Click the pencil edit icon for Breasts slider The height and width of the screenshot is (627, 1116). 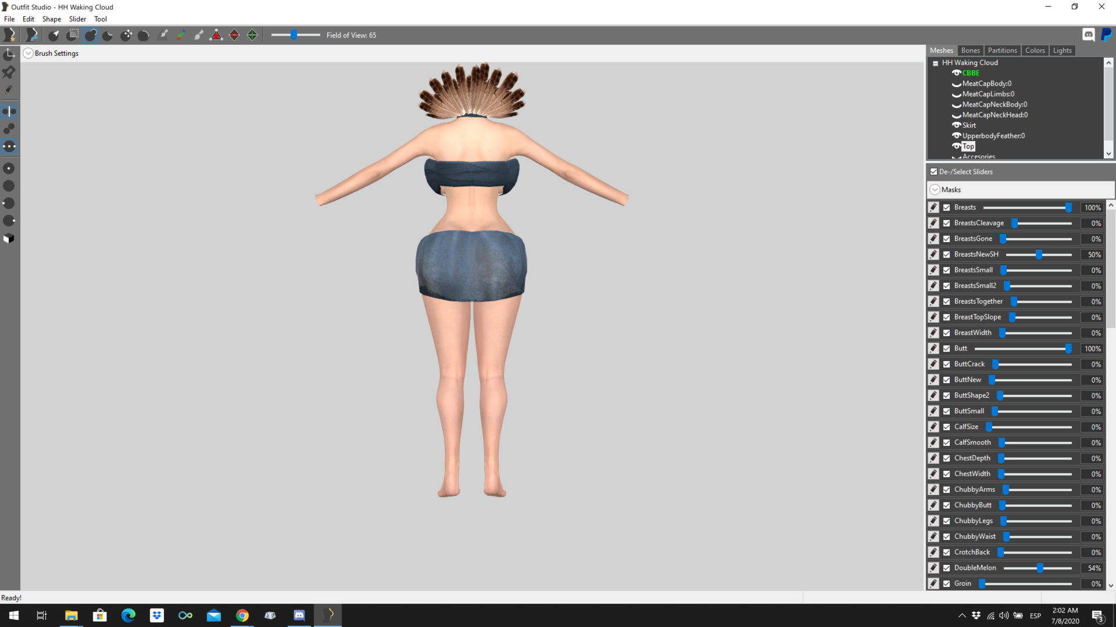(x=933, y=207)
